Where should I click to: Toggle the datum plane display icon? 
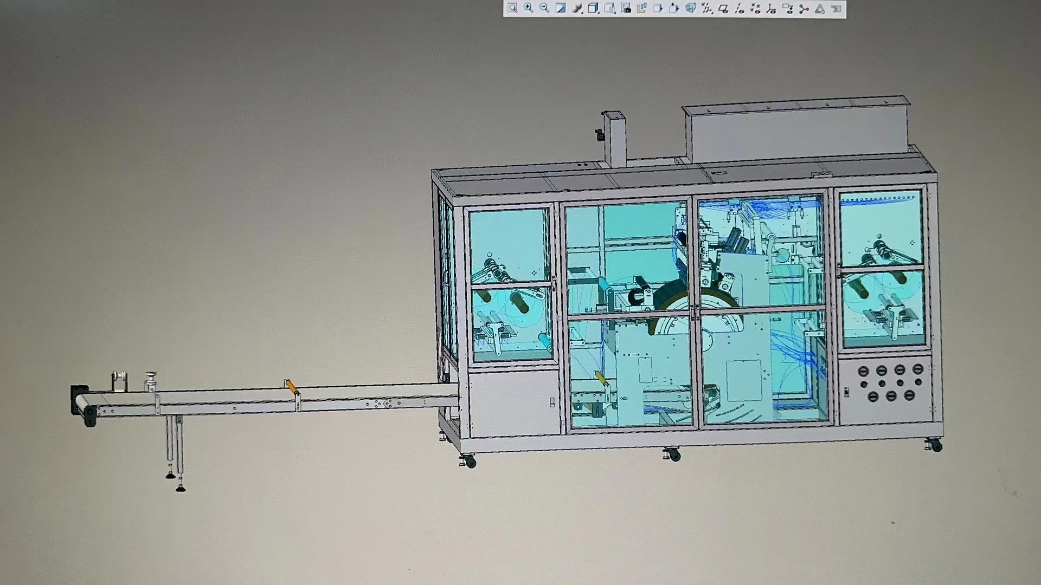[x=723, y=8]
